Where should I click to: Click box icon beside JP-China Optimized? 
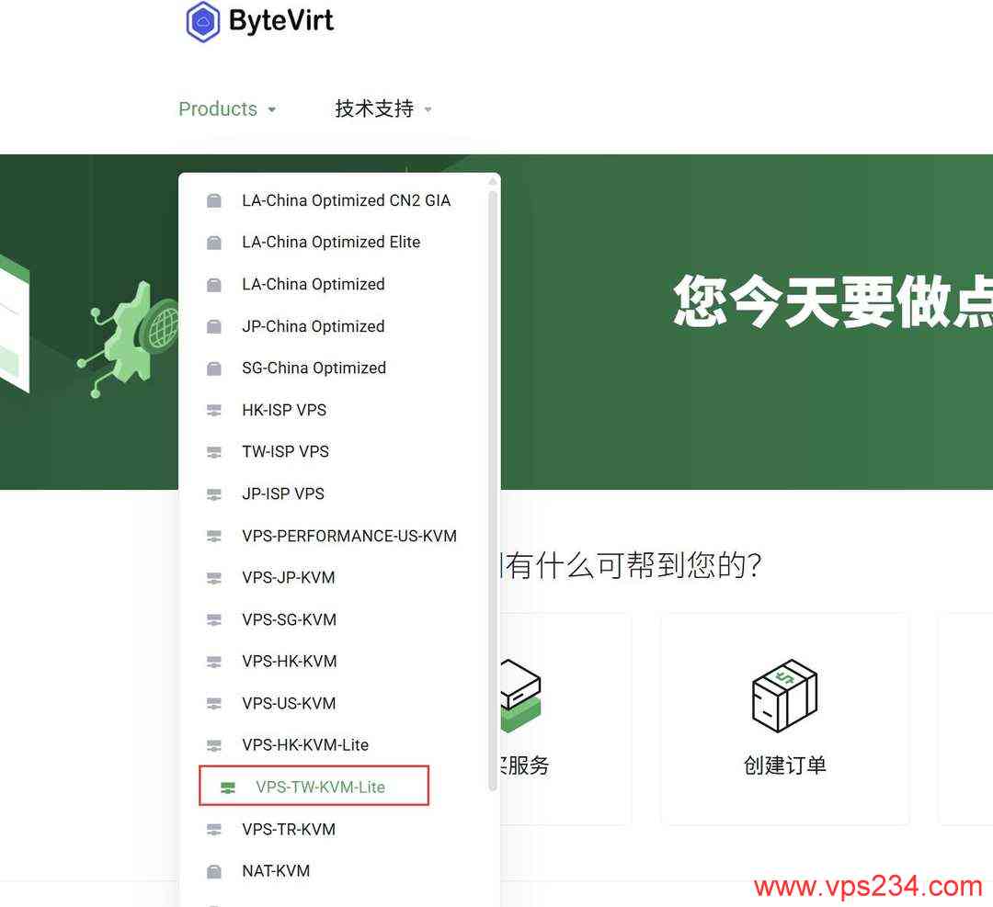214,326
